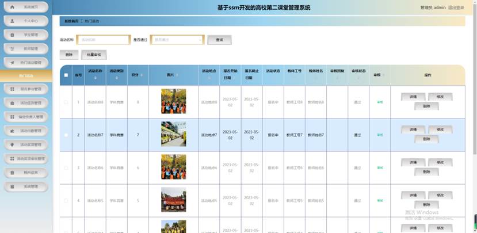Click the 教师姓名7 cell

(x=316, y=135)
